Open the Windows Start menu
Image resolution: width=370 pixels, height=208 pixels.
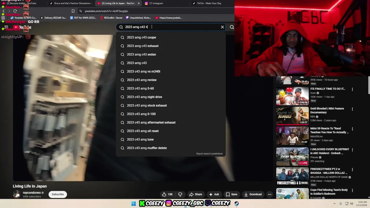click(134, 204)
